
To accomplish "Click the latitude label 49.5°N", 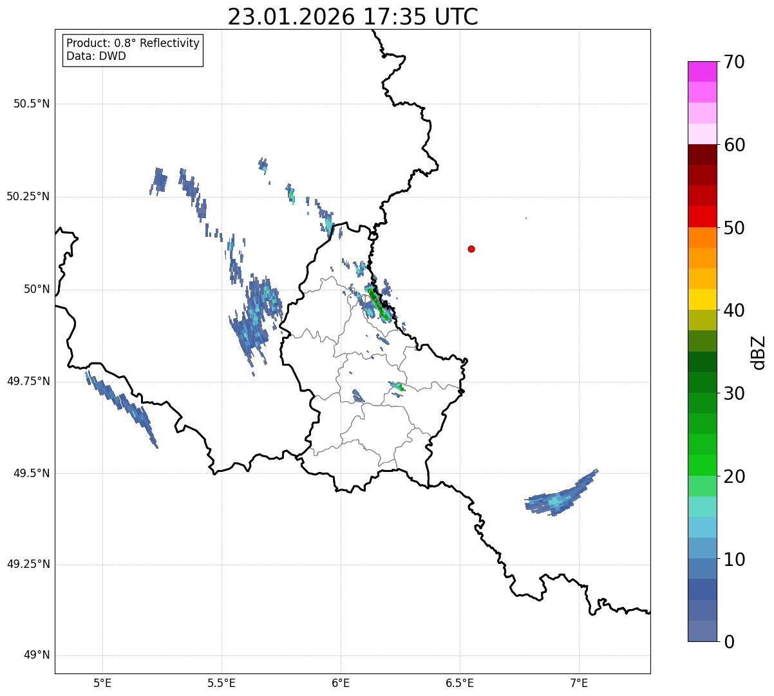I will coord(32,473).
